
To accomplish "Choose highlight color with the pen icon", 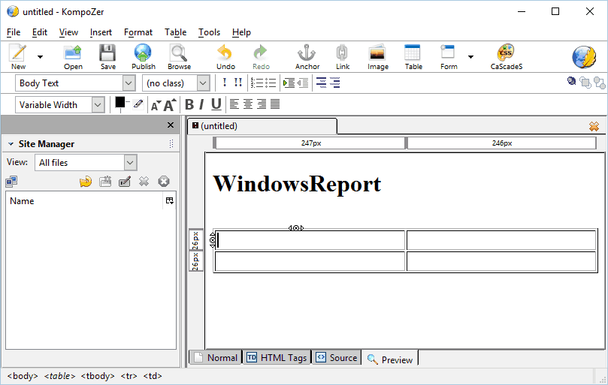I will pyautogui.click(x=138, y=104).
